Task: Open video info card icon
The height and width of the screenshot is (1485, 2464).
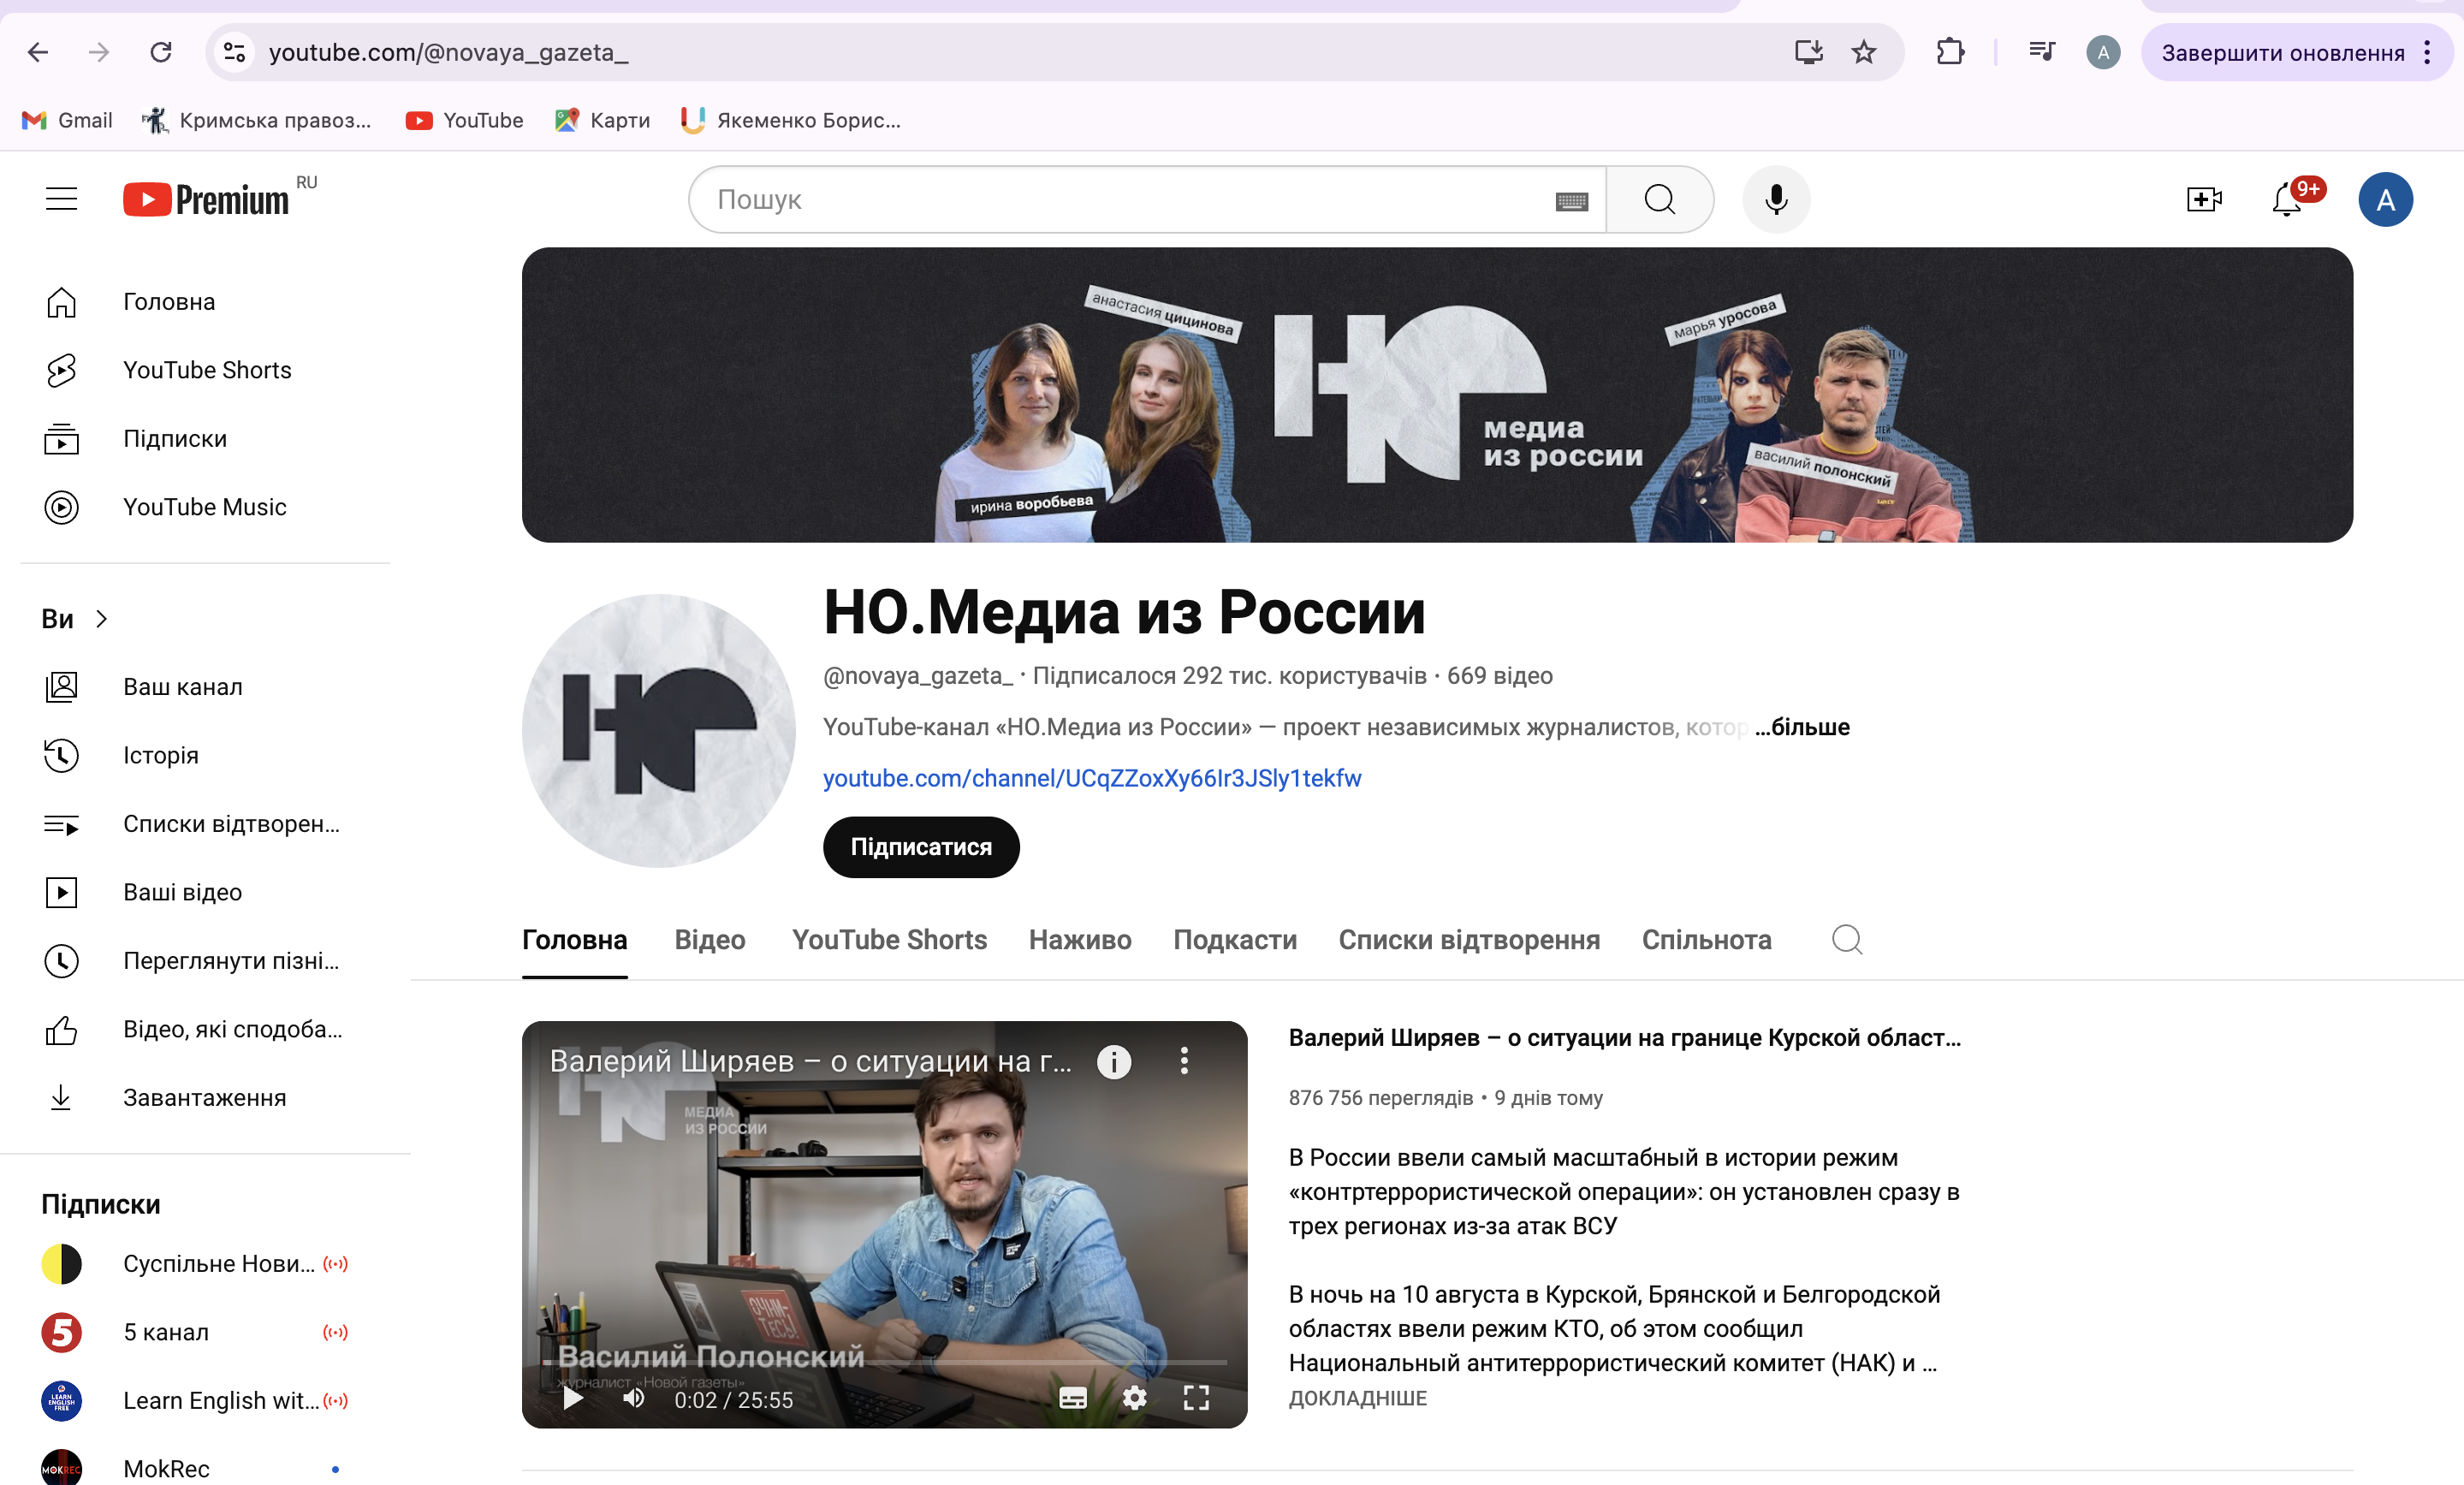Action: point(1114,1061)
